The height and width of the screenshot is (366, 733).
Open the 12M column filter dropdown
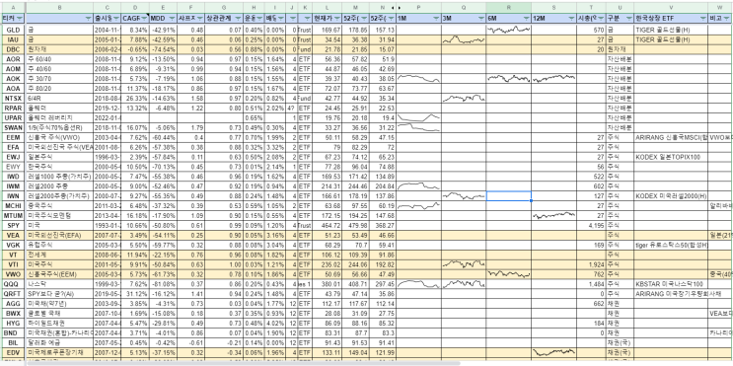571,18
